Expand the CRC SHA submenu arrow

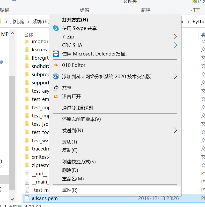tap(175, 45)
